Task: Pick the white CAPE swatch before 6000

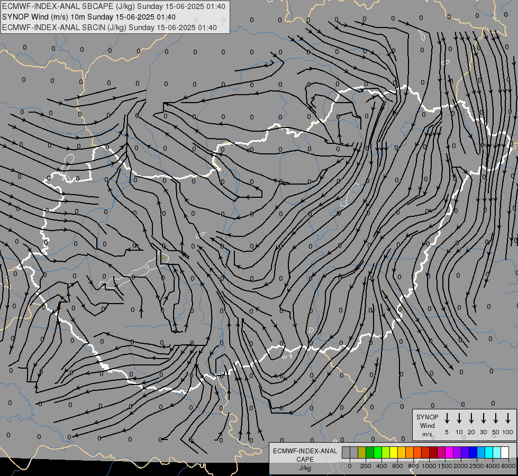Action: tap(505, 452)
